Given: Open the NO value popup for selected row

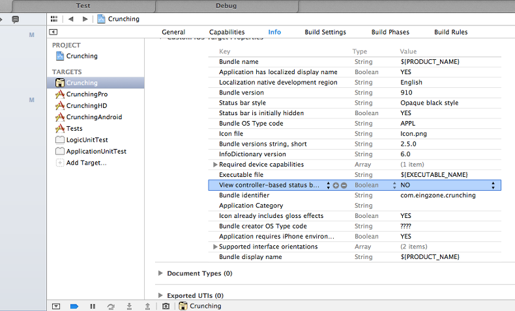Looking at the screenshot, I should 493,185.
